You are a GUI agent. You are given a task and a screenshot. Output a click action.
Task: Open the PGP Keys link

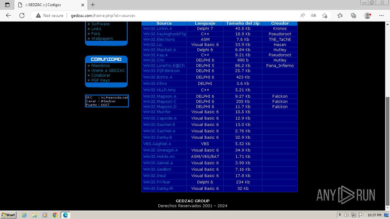pos(101,80)
